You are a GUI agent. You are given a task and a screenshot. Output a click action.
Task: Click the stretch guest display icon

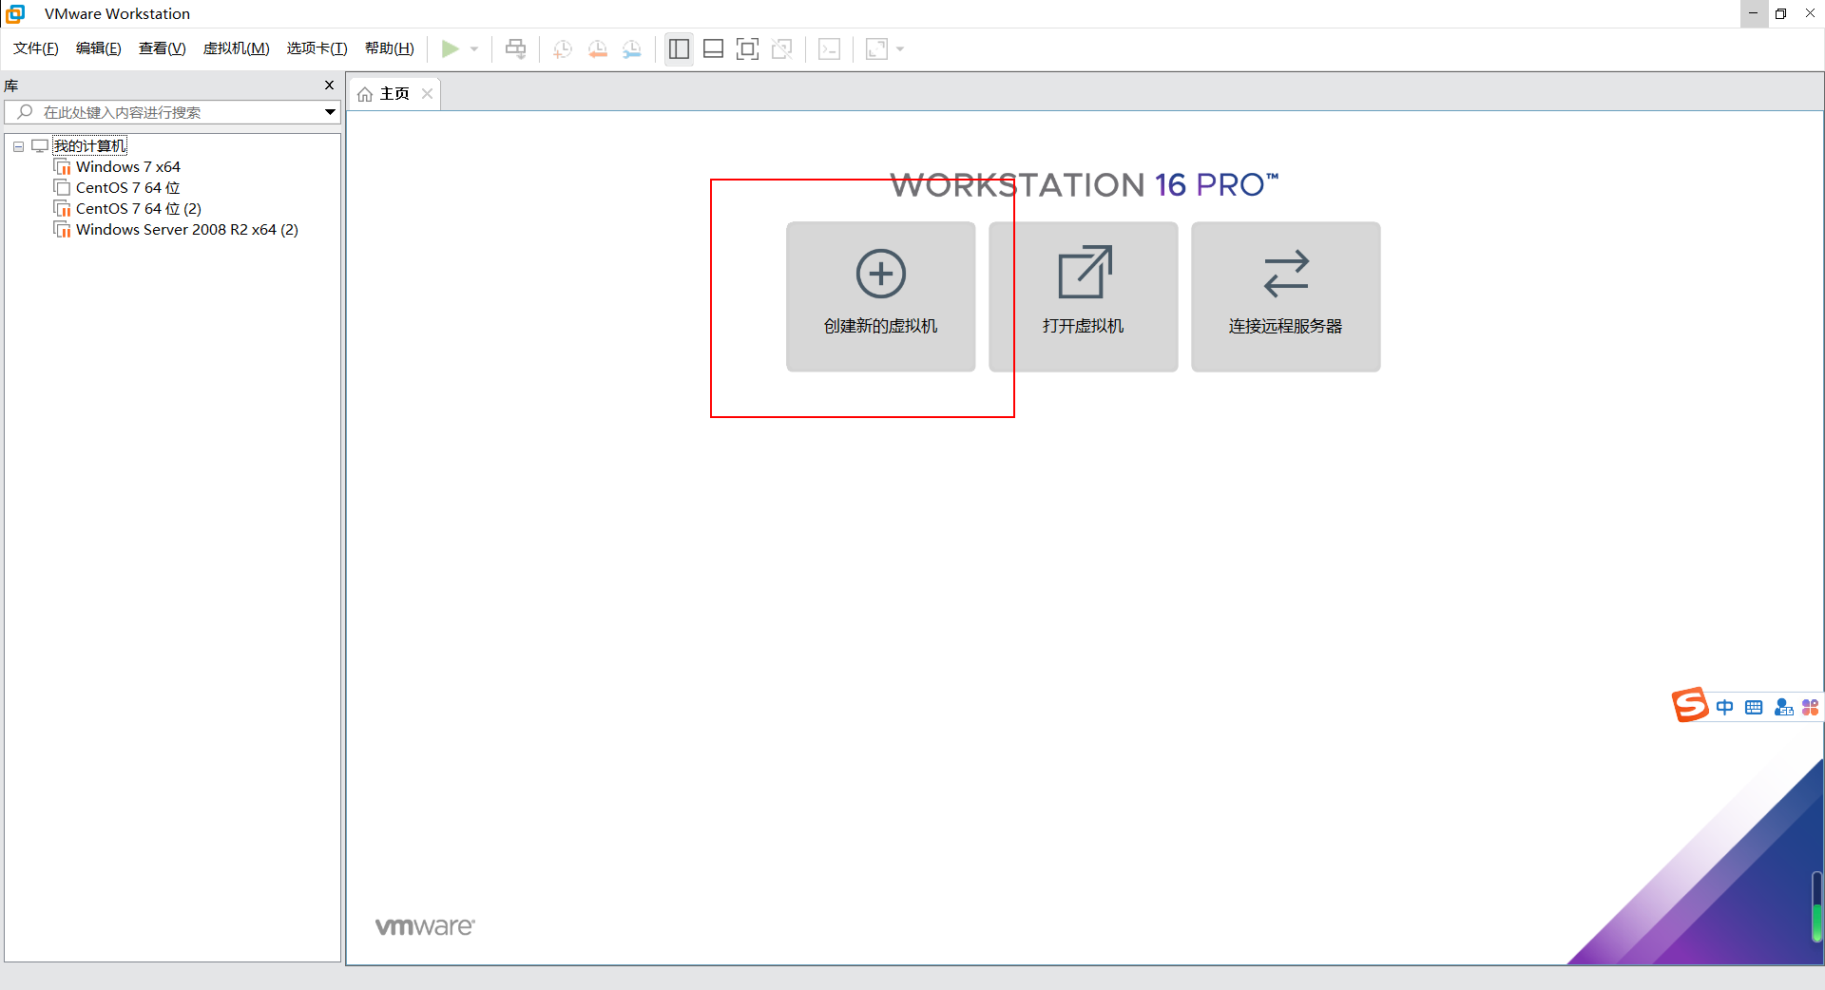coord(876,48)
